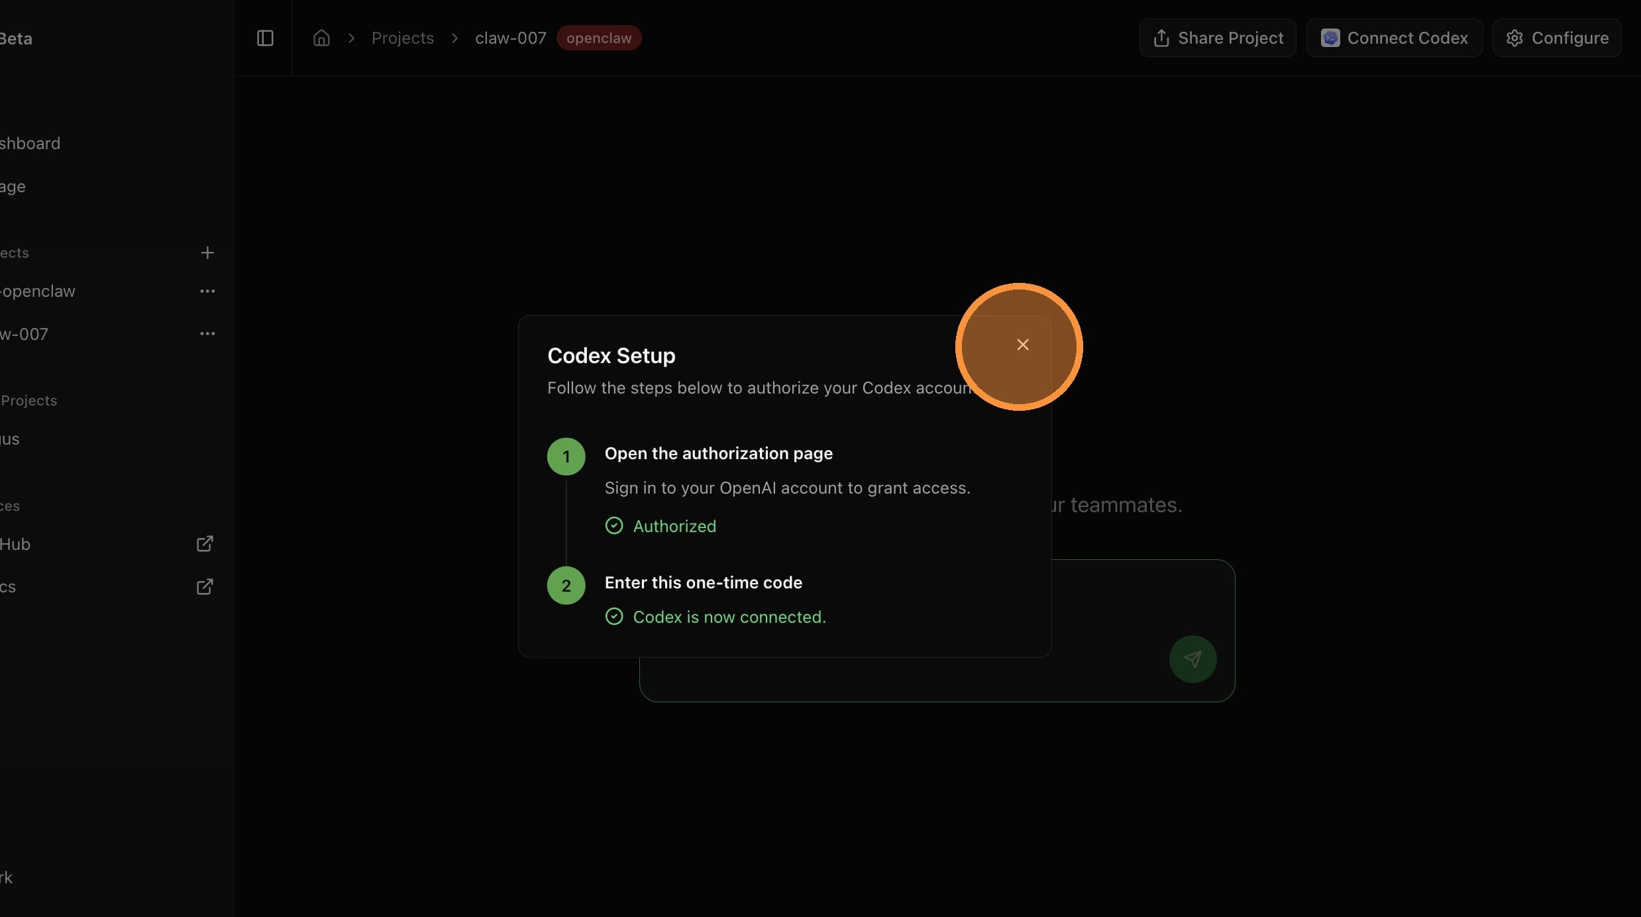Open Configure settings
The height and width of the screenshot is (917, 1641).
pyautogui.click(x=1557, y=38)
